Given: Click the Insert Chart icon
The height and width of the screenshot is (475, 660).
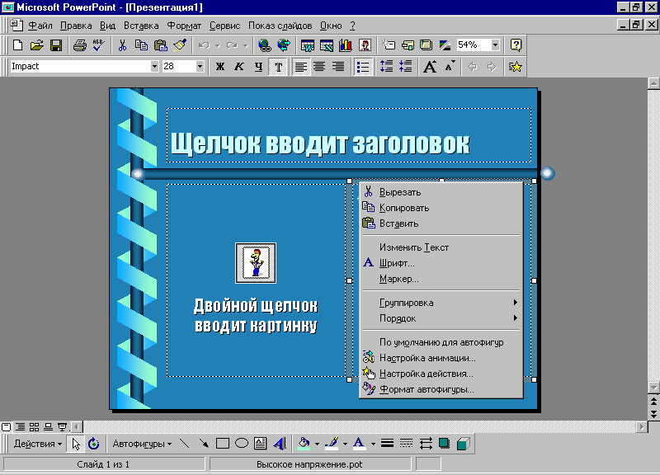Looking at the screenshot, I should 345,45.
